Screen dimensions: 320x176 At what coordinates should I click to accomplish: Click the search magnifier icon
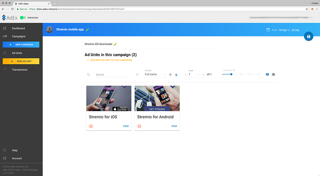(88, 75)
